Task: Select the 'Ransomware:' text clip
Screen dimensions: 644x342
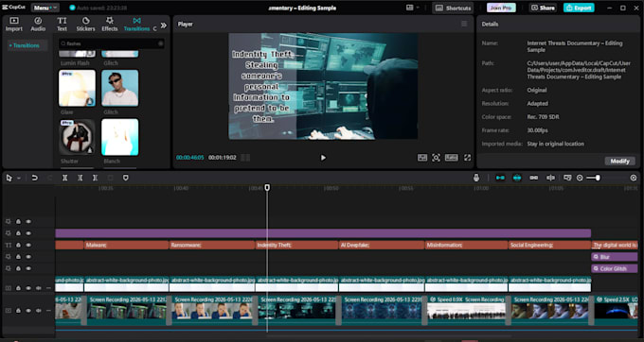Action: tap(211, 246)
